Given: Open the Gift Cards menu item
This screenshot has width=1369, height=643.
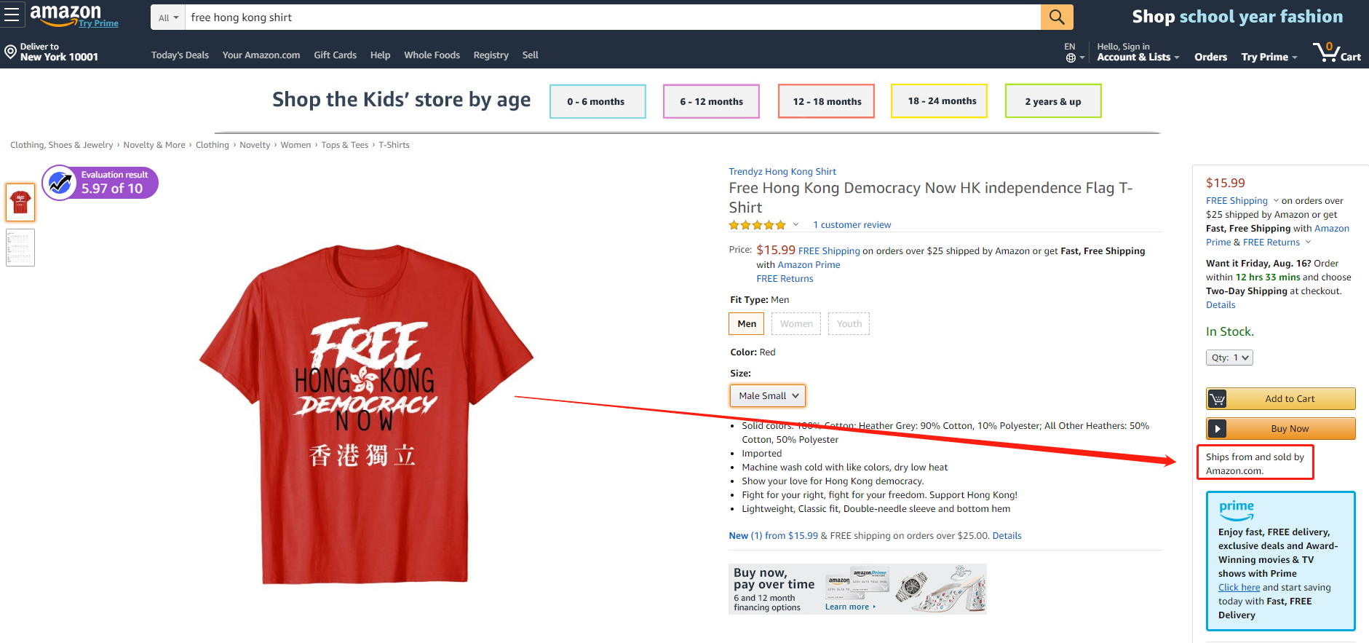Looking at the screenshot, I should (335, 55).
